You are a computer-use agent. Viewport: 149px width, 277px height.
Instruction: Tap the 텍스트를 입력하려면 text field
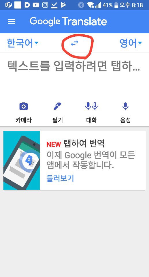tap(74, 74)
